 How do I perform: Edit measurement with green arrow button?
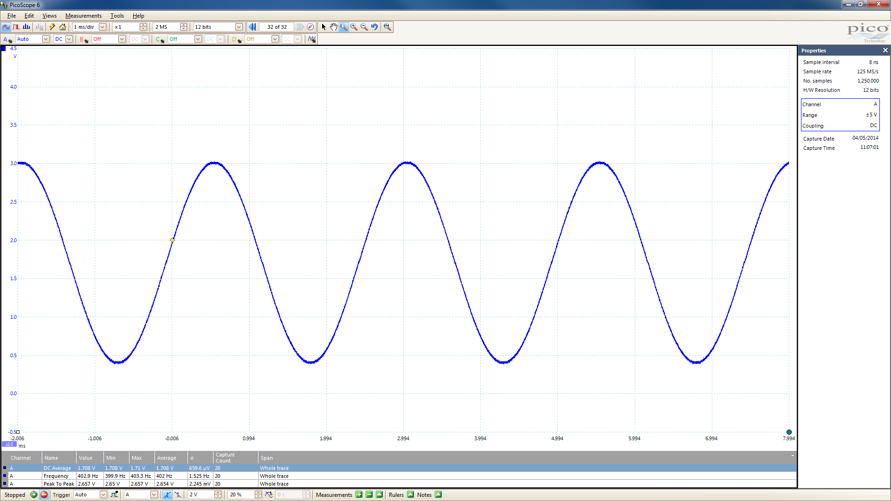point(380,495)
